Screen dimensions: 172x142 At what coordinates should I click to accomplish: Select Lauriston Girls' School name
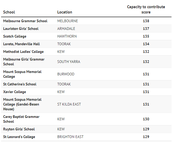pyautogui.click(x=21, y=29)
